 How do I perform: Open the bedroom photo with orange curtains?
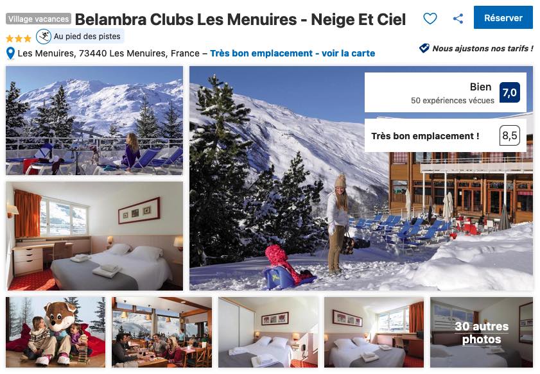94,236
